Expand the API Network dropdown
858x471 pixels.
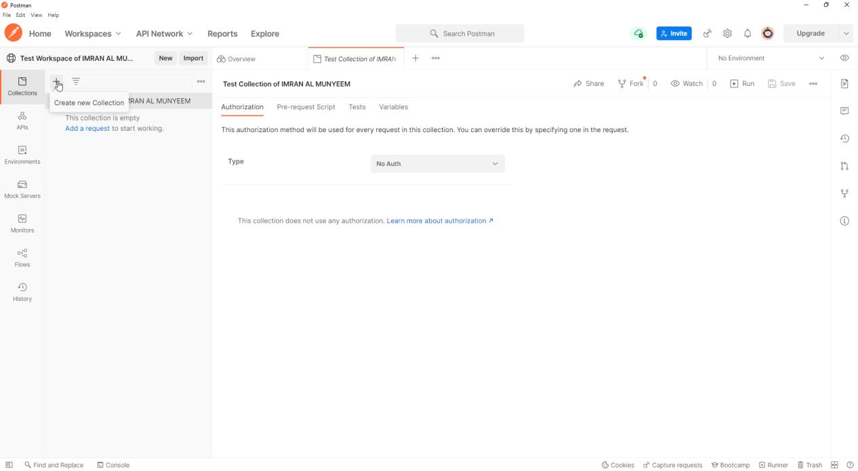[164, 33]
